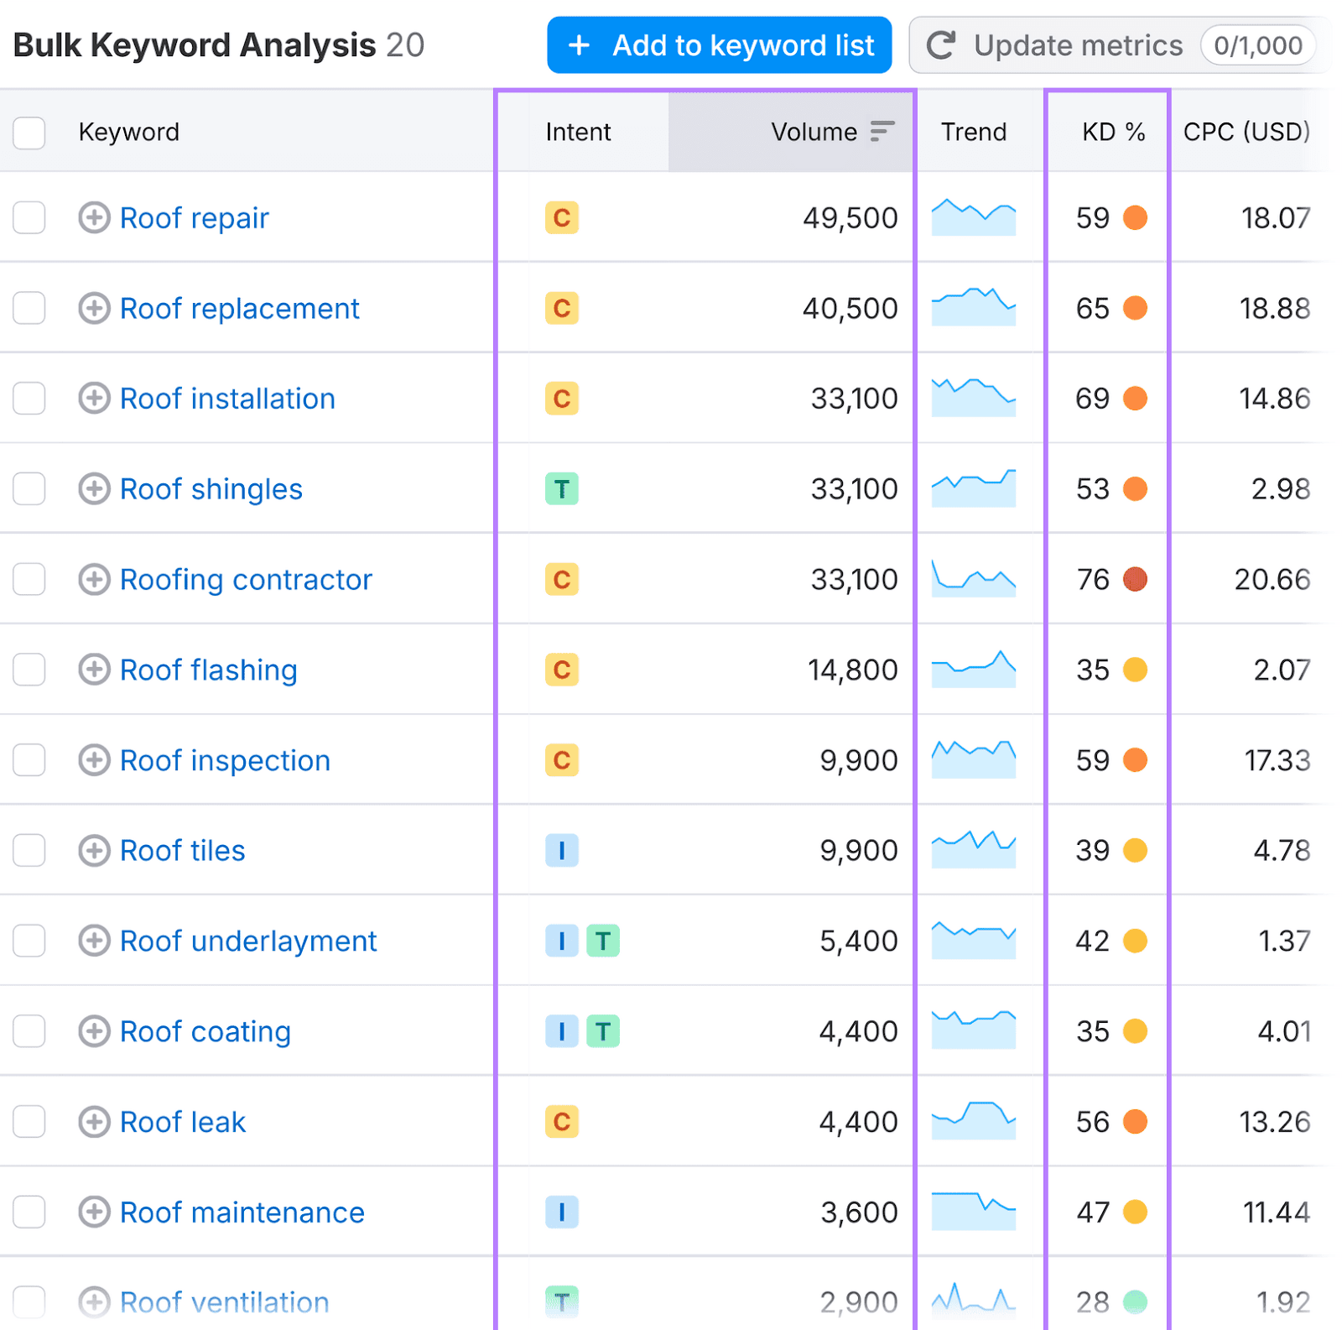1342x1330 pixels.
Task: Open the Roof inspection keyword link
Action: 225,760
